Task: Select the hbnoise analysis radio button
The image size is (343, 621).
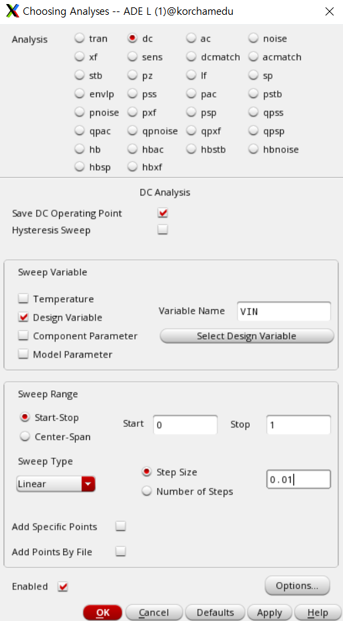Action: [253, 149]
